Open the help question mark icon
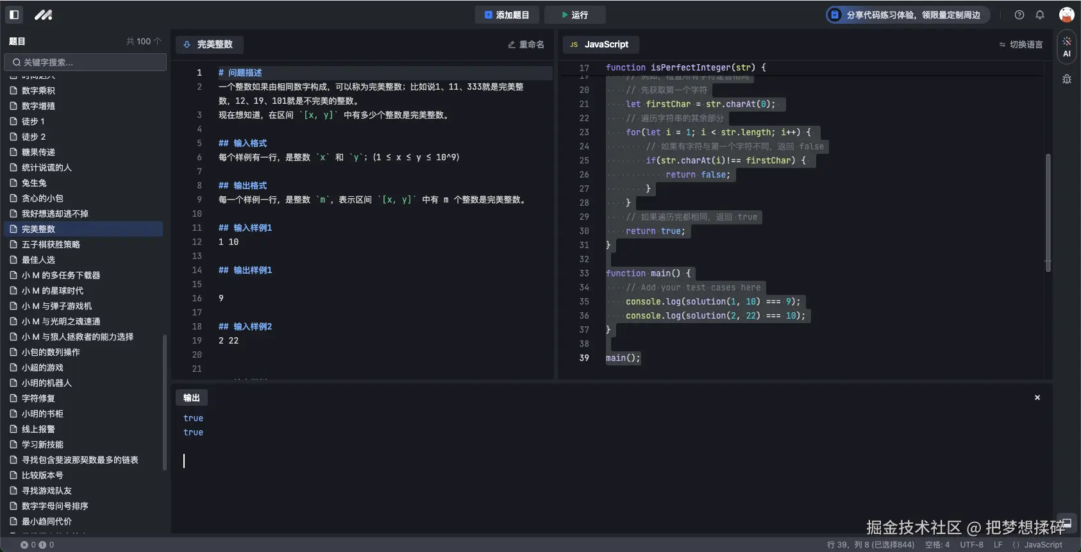 point(1019,15)
